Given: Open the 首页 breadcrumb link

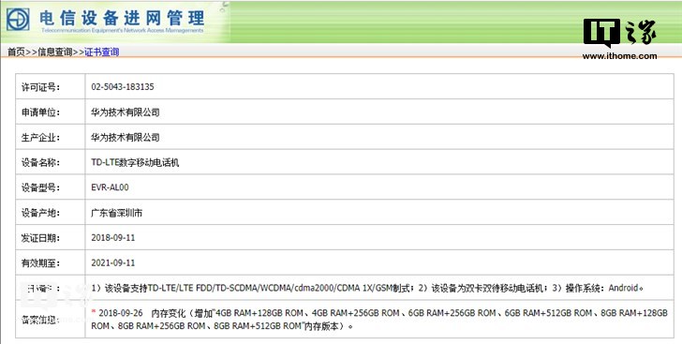Looking at the screenshot, I should click(16, 52).
